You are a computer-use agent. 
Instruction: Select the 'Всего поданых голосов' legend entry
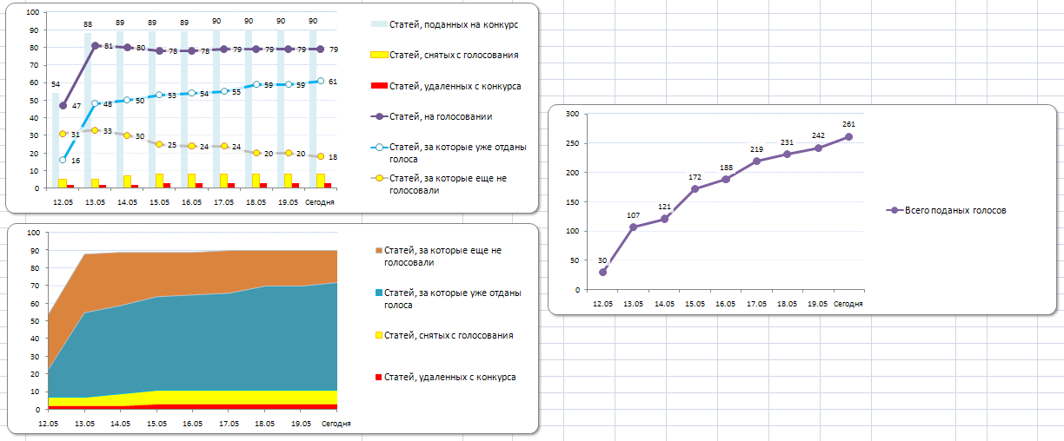pos(955,210)
